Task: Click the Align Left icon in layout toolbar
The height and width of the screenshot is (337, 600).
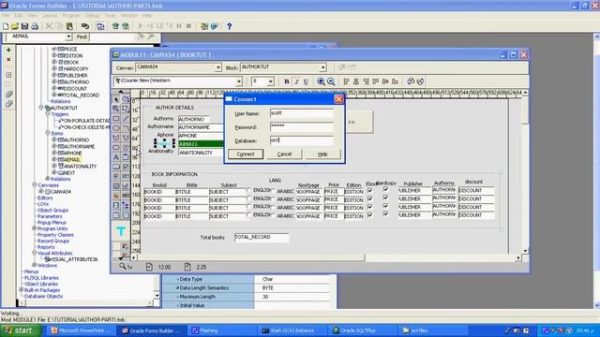Action: tap(346, 81)
